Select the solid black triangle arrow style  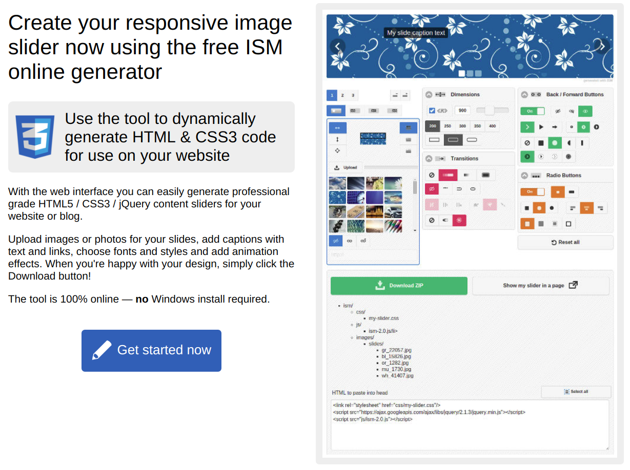[x=541, y=126]
